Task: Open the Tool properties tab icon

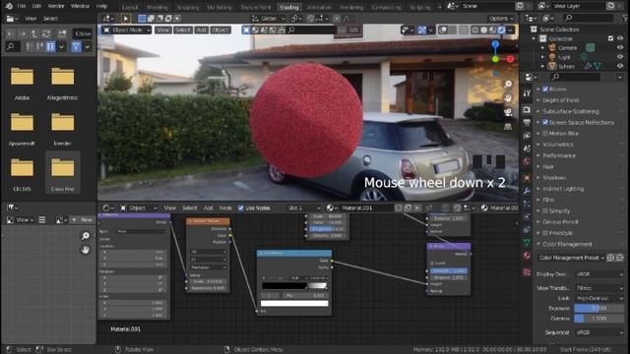Action: (527, 93)
